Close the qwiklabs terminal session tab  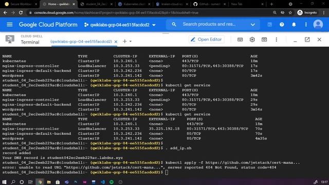tap(116, 42)
